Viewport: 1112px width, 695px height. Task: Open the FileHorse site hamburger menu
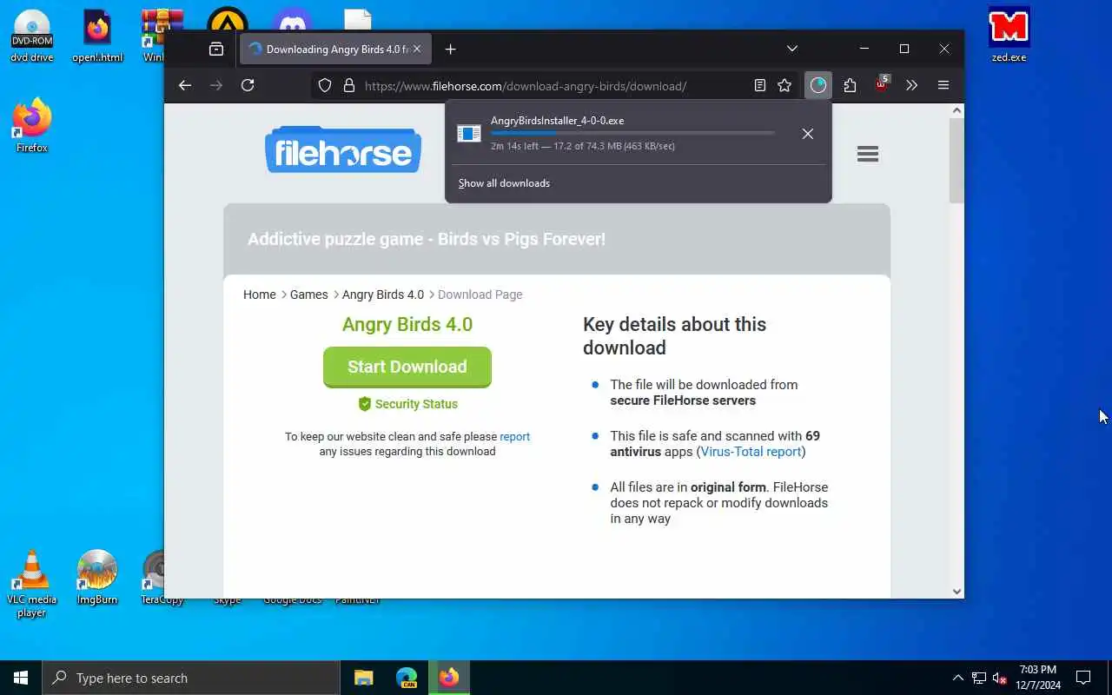pyautogui.click(x=867, y=154)
